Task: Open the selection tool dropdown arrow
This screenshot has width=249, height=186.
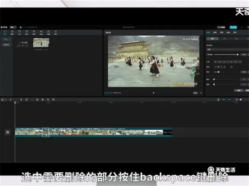Action: point(6,100)
